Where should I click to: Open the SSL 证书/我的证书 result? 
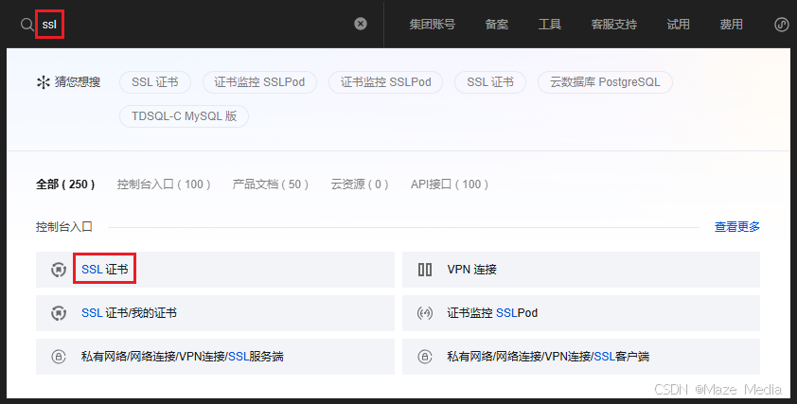(215, 313)
